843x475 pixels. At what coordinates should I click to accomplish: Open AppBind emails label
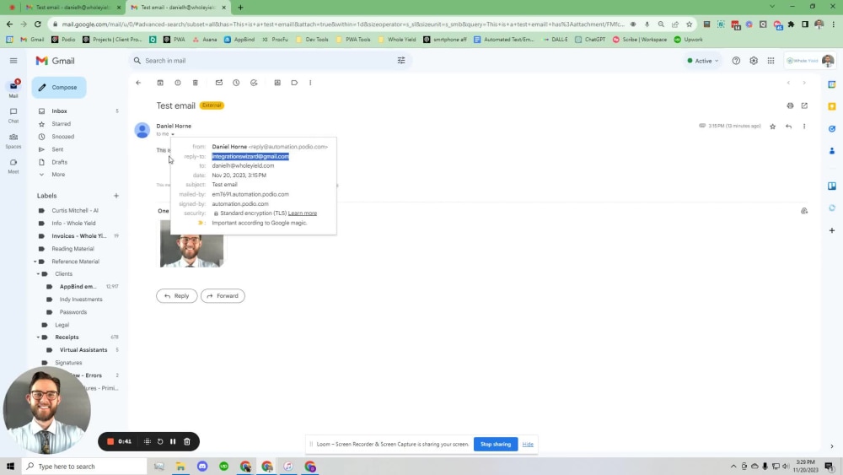[x=78, y=287]
